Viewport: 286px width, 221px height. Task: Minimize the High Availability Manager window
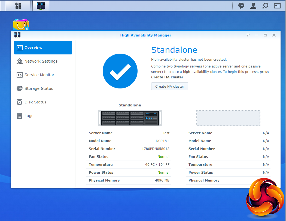click(x=257, y=35)
